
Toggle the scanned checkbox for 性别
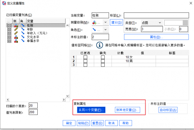click(9, 25)
